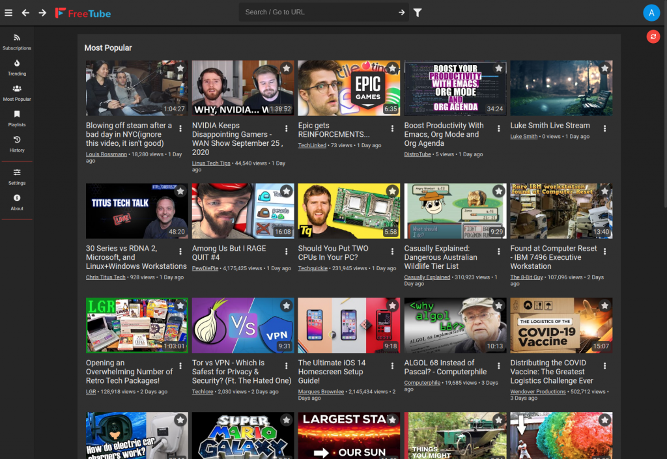The width and height of the screenshot is (667, 459).
Task: Open the About page
Action: 16,201
